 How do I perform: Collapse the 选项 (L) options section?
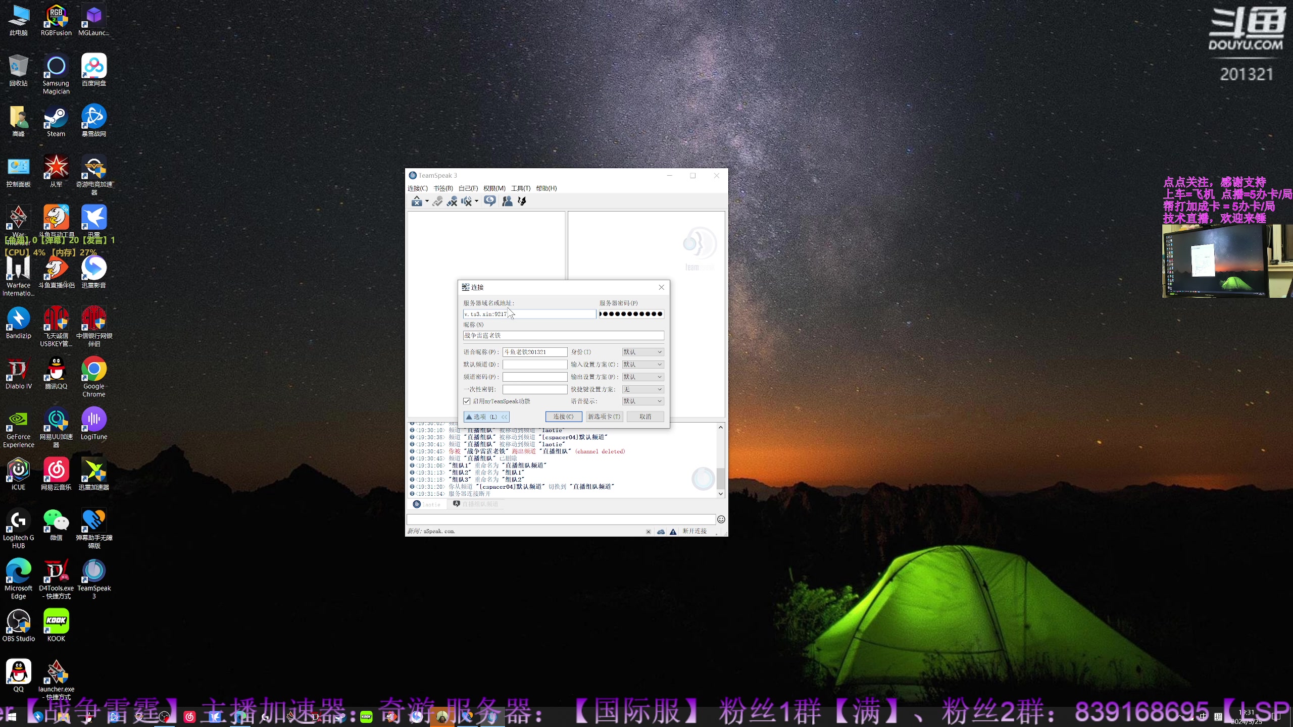tap(486, 417)
